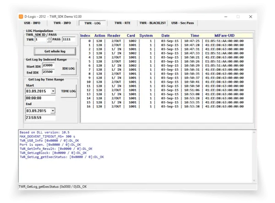Image resolution: width=275 pixels, height=203 pixels.
Task: Select log row with time 10:50:21
Action: pyautogui.click(x=166, y=58)
